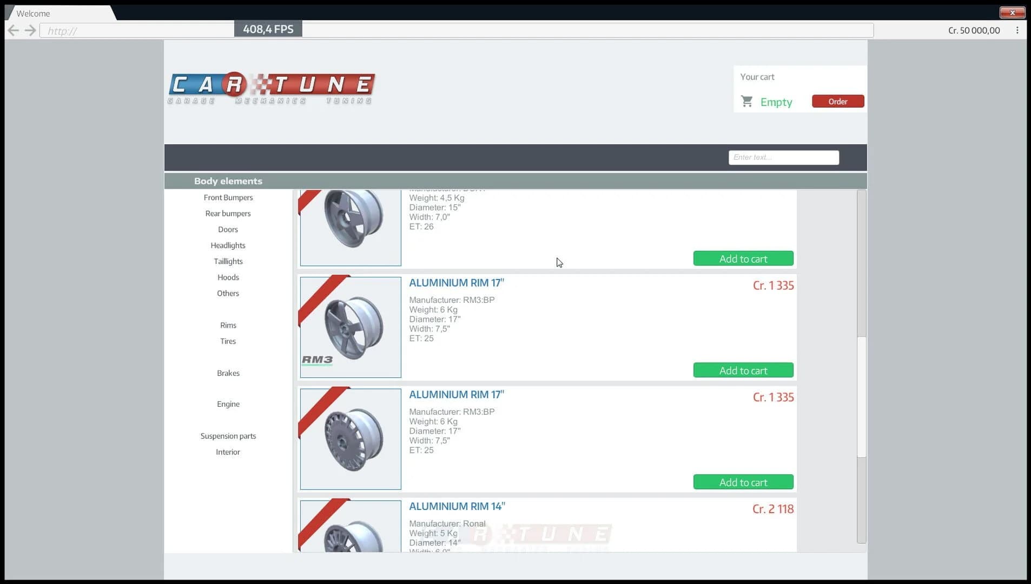Click the multi-spoke rim thumbnail image
The image size is (1031, 584).
[350, 439]
